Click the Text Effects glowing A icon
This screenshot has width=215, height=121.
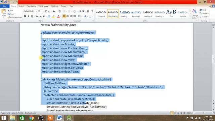click(x=49, y=16)
